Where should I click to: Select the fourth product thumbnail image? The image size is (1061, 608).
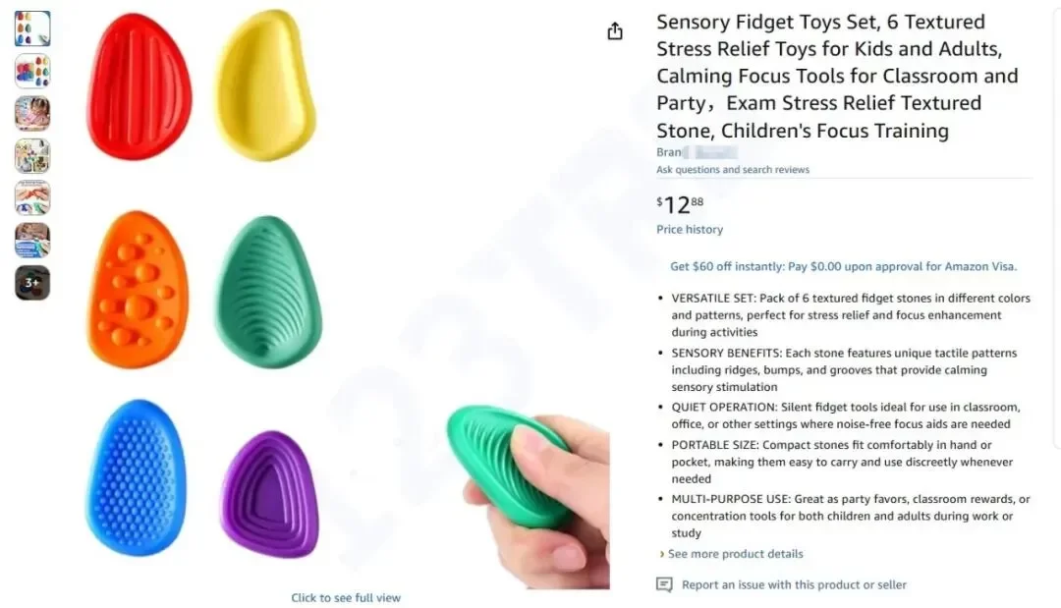(x=32, y=155)
